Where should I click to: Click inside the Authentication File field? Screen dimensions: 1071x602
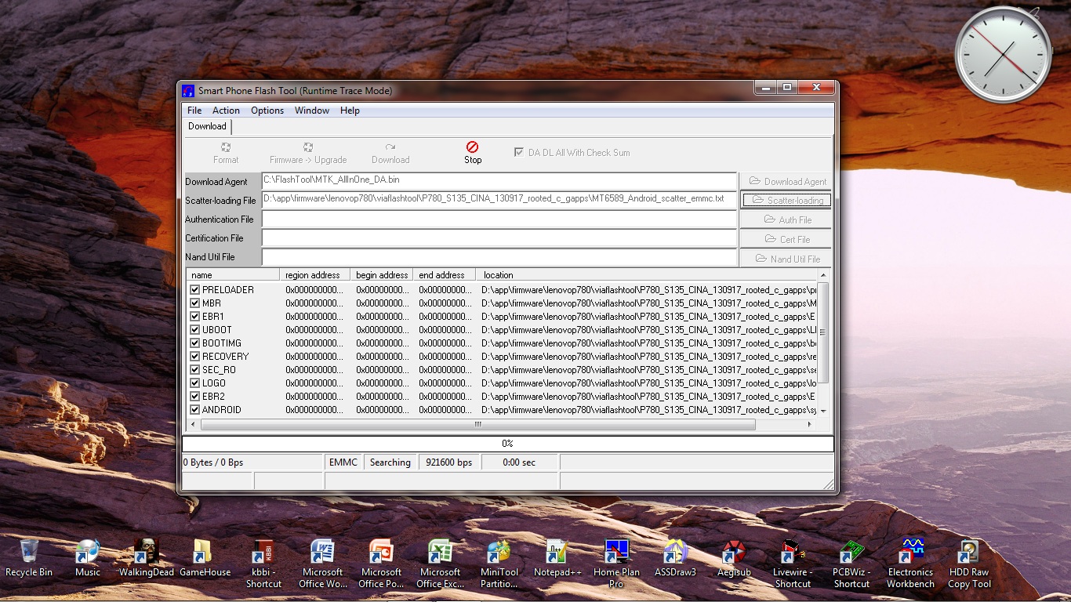[499, 219]
